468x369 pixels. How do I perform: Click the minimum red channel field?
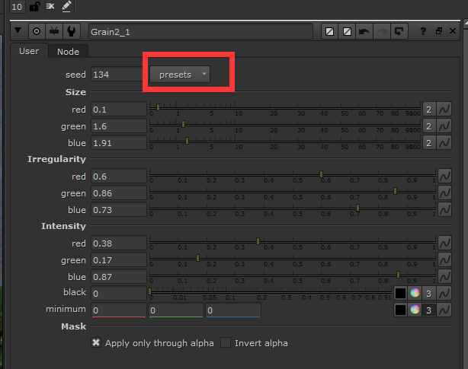click(118, 310)
